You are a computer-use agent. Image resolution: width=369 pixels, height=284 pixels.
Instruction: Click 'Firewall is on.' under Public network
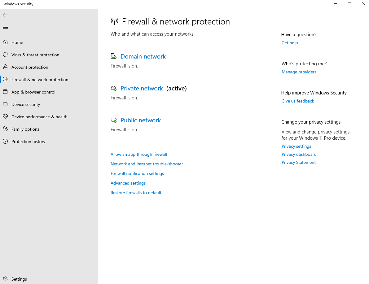pos(124,130)
